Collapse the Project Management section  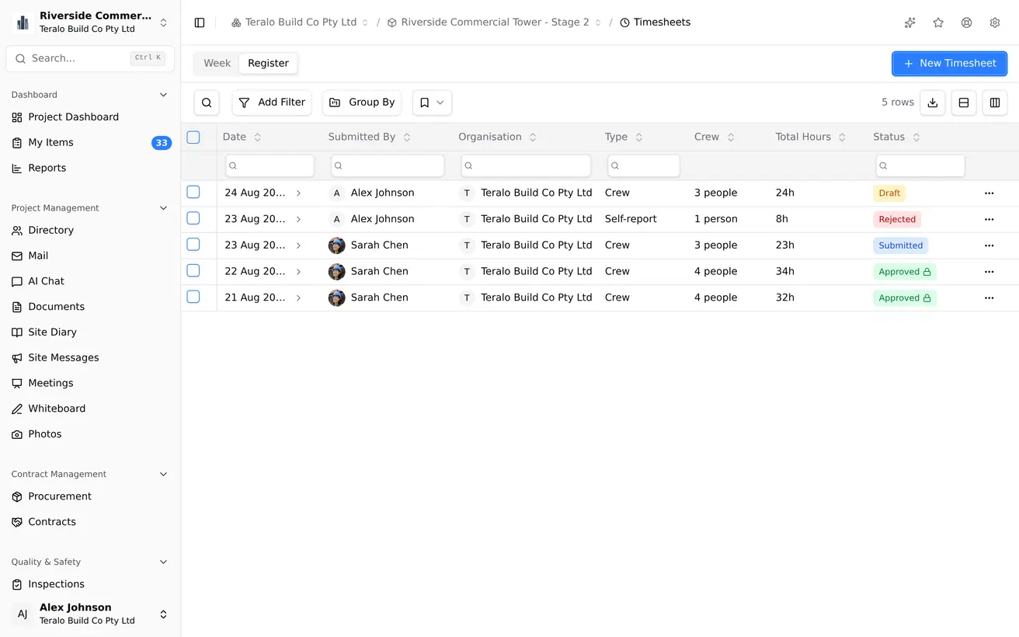163,208
